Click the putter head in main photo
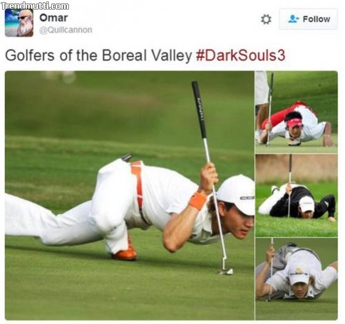This screenshot has width=345, height=324. (226, 270)
